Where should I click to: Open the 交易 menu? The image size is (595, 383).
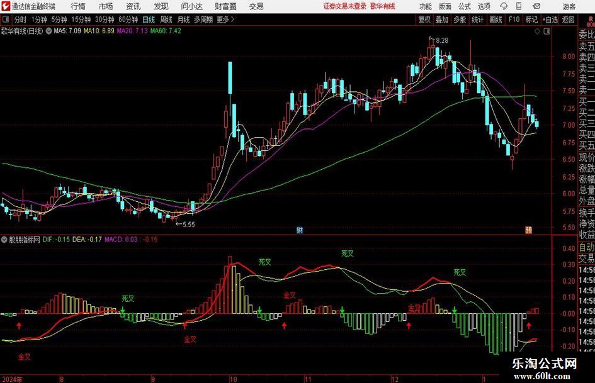pos(256,6)
